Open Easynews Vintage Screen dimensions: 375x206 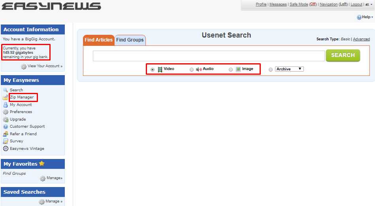click(27, 148)
